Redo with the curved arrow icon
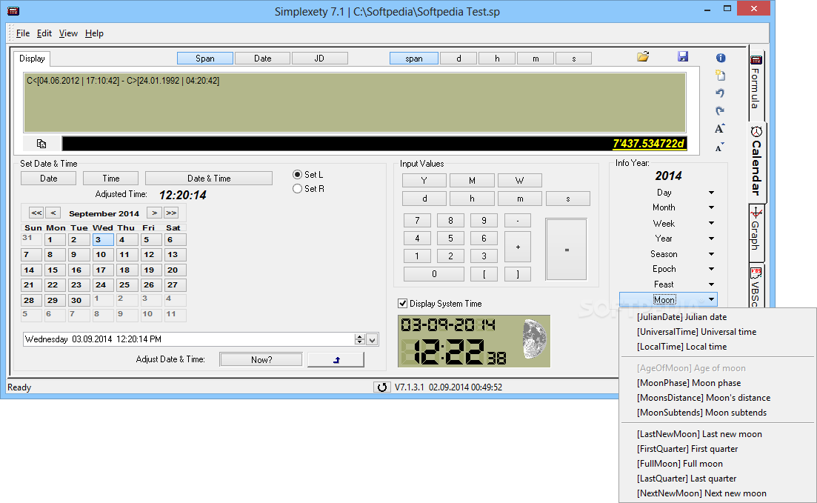Image resolution: width=817 pixels, height=503 pixels. 720,110
